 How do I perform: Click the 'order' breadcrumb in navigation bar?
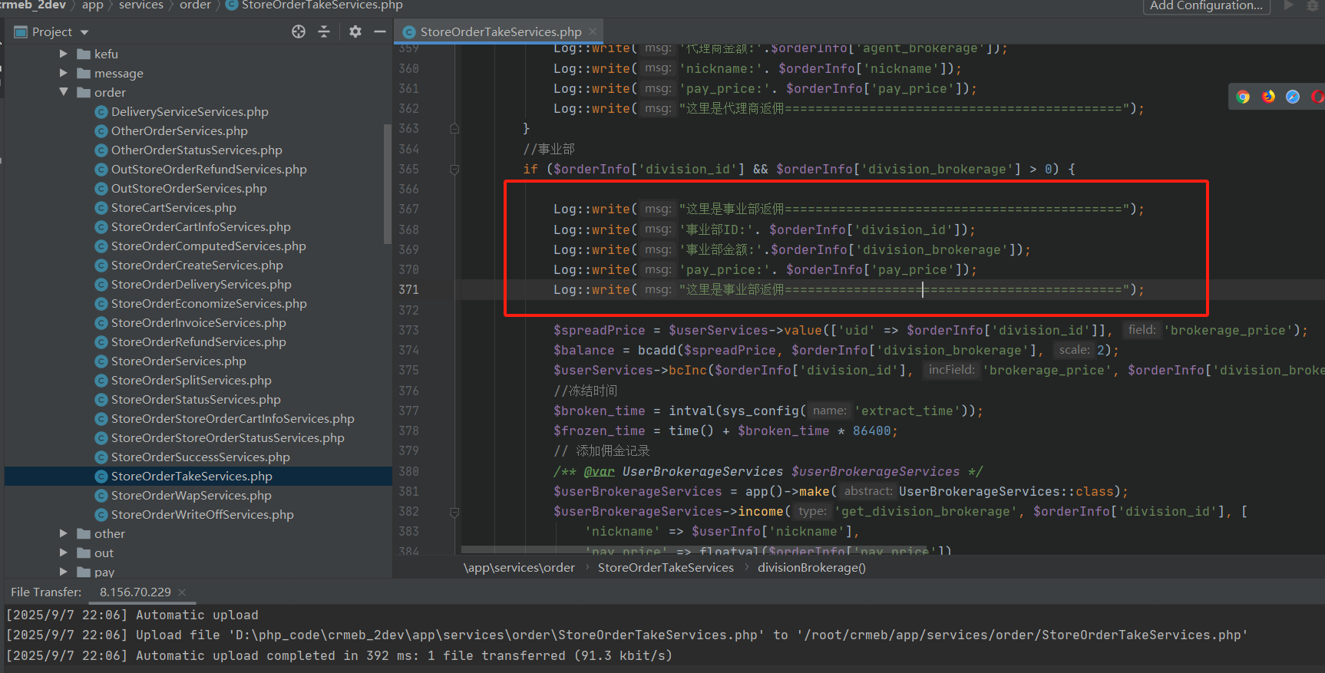pyautogui.click(x=195, y=5)
